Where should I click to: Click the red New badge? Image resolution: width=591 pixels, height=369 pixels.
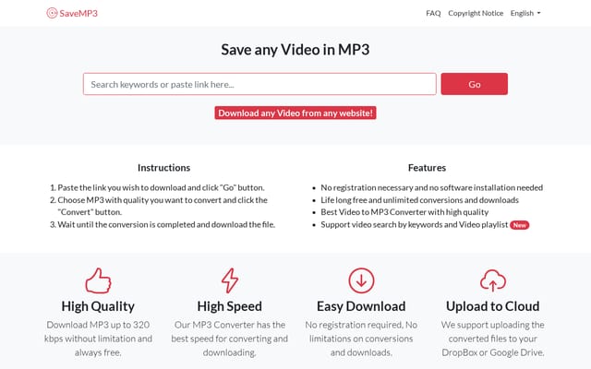coord(519,225)
